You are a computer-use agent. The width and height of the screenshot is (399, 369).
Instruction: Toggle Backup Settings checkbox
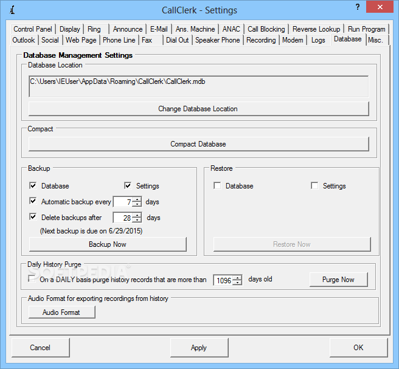pyautogui.click(x=128, y=185)
